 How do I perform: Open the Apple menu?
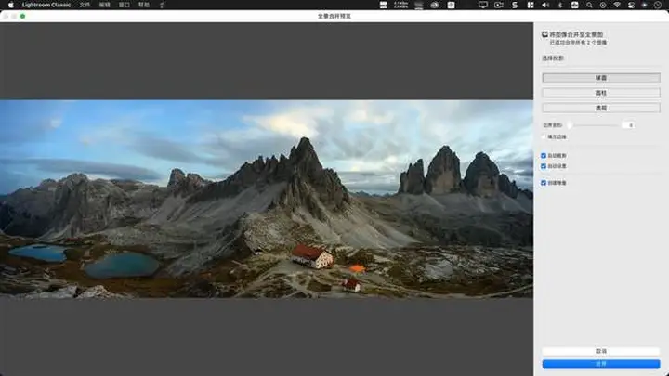point(9,5)
